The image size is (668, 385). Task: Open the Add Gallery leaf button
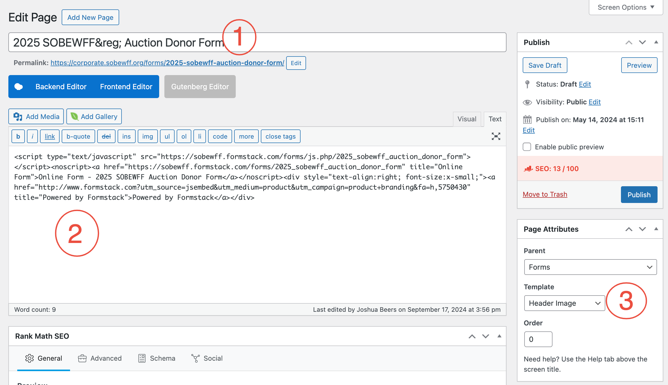click(94, 116)
